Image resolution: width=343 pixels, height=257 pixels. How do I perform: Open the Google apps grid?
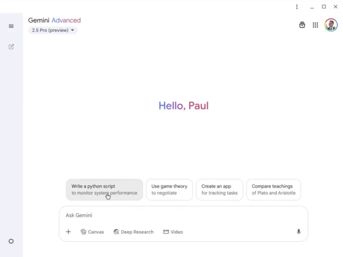[x=315, y=25]
